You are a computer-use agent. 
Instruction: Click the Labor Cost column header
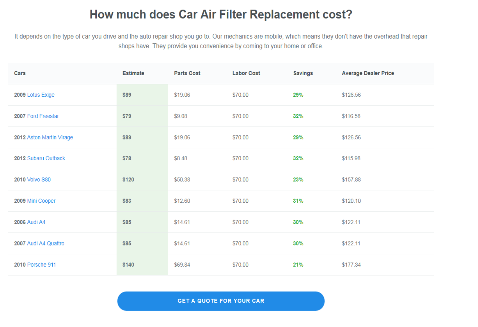(x=246, y=73)
